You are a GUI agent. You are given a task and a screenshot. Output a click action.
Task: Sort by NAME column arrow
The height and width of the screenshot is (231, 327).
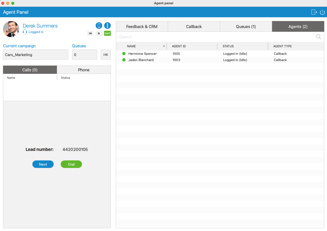click(x=164, y=46)
